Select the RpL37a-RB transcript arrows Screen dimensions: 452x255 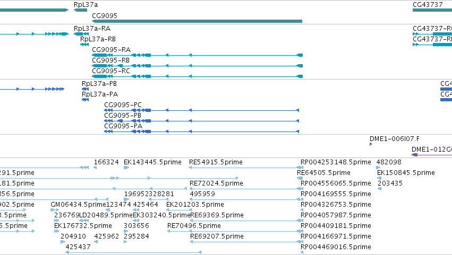tap(84, 45)
